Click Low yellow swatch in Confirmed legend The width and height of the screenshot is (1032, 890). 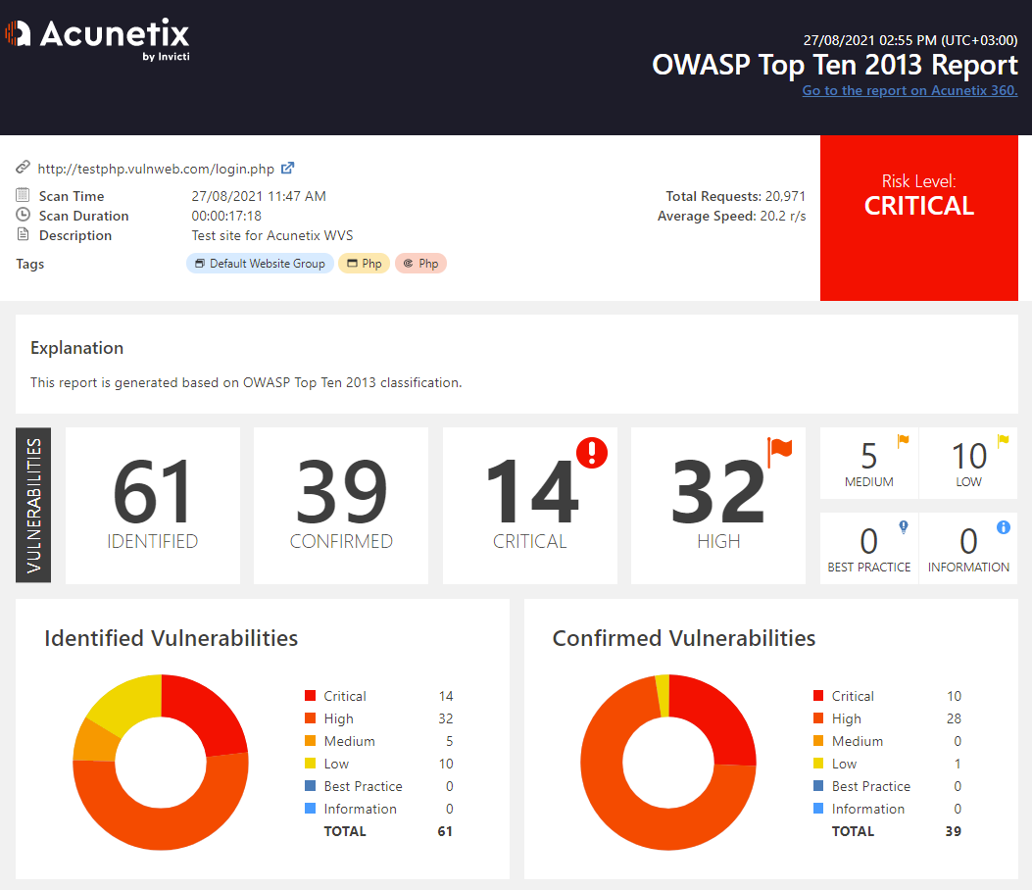[x=818, y=763]
